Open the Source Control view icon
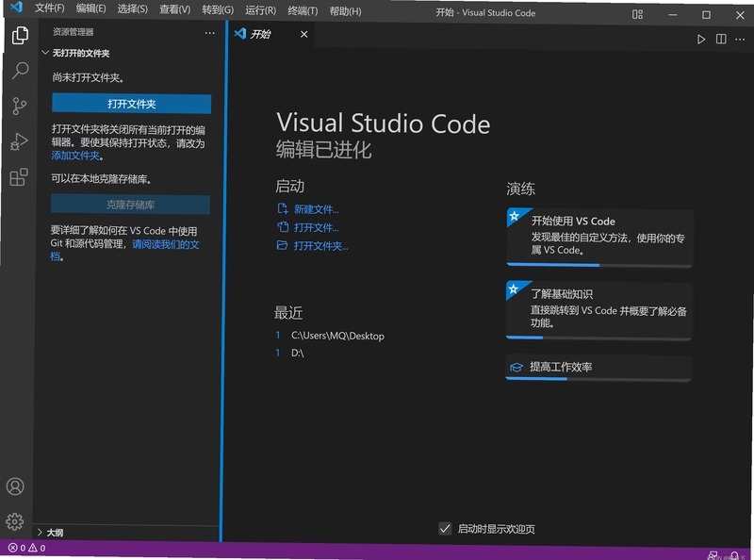 click(x=19, y=106)
